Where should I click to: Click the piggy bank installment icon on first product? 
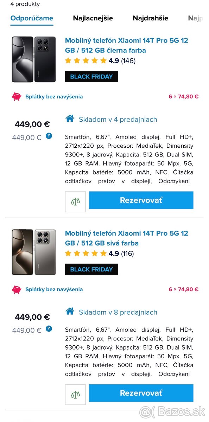(x=16, y=96)
